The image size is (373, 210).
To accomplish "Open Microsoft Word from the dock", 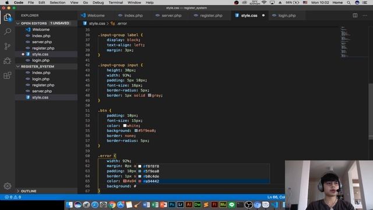I will (146, 205).
